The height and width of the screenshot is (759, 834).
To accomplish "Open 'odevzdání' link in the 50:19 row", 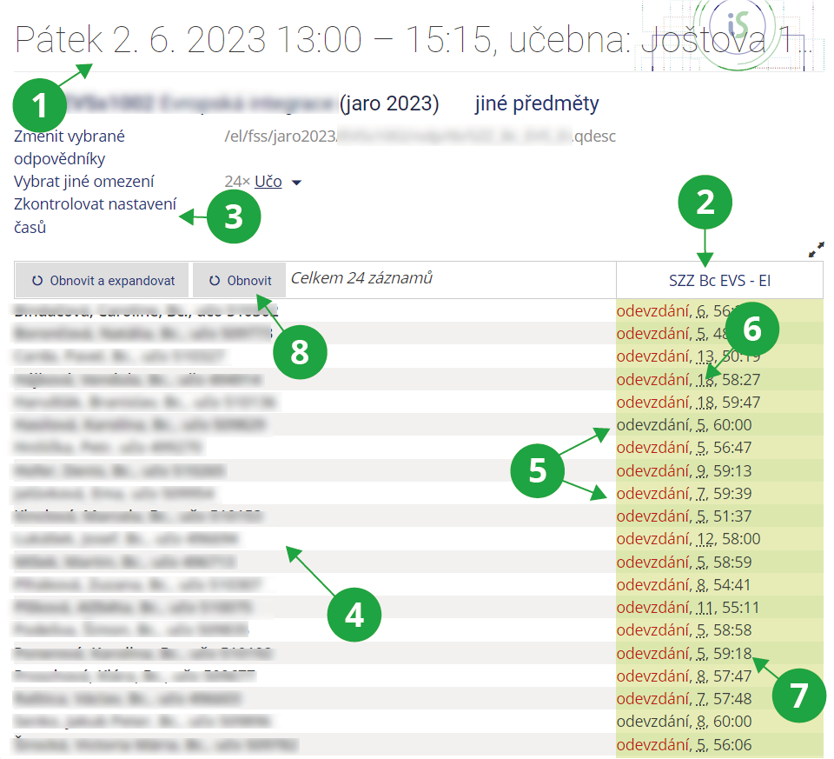I will tap(654, 356).
